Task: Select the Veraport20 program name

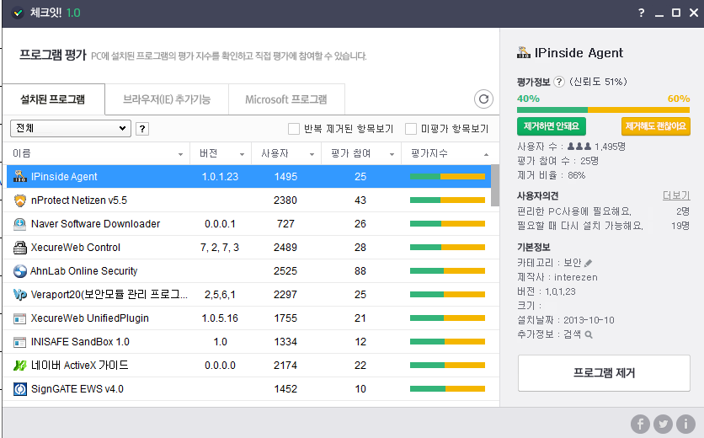Action: [109, 295]
